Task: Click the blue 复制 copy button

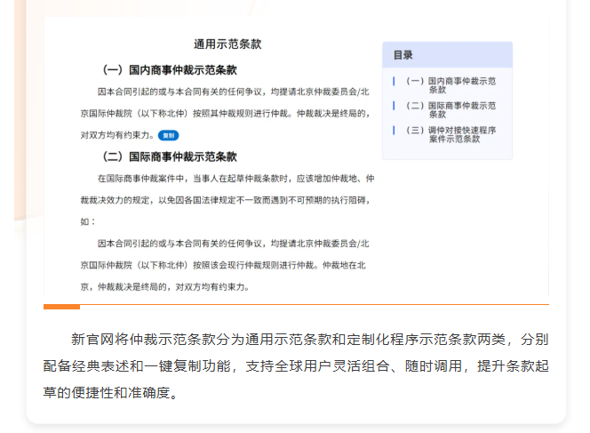Action: [x=168, y=135]
